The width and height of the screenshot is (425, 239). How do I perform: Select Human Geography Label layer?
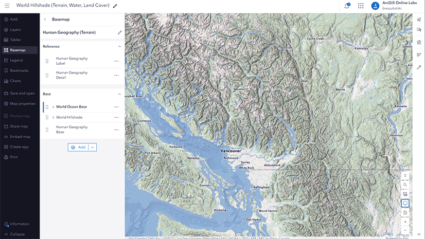tap(72, 61)
